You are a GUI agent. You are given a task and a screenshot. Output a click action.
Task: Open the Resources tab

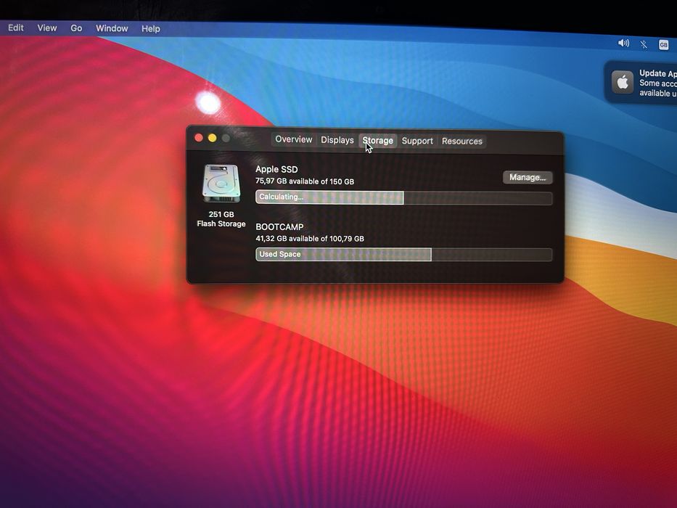coord(462,142)
